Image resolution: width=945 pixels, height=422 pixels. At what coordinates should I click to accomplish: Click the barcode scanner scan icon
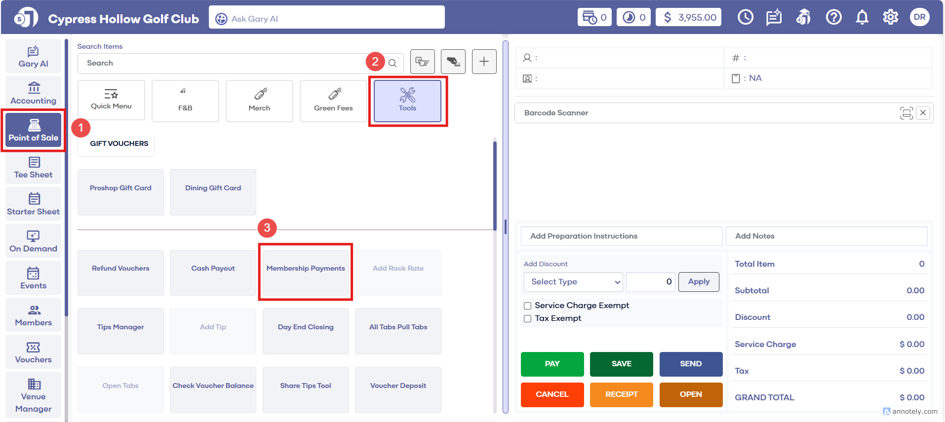[x=906, y=113]
